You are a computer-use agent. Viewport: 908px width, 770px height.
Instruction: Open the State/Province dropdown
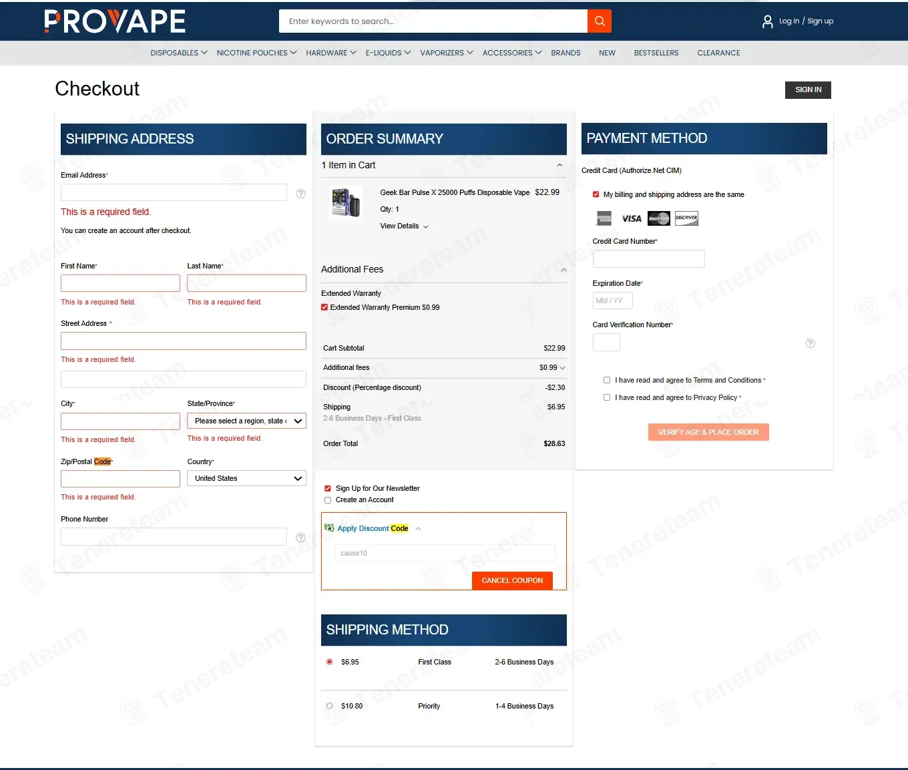[x=246, y=421]
